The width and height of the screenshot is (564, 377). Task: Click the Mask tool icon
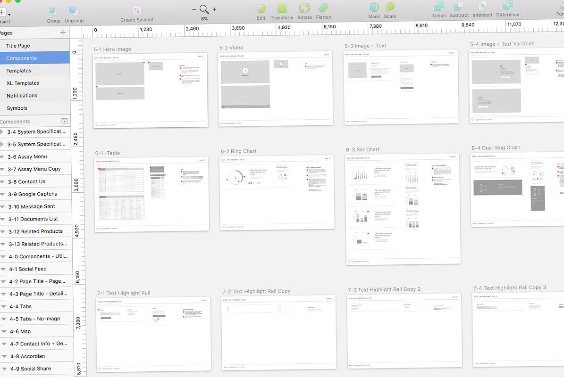pyautogui.click(x=374, y=8)
